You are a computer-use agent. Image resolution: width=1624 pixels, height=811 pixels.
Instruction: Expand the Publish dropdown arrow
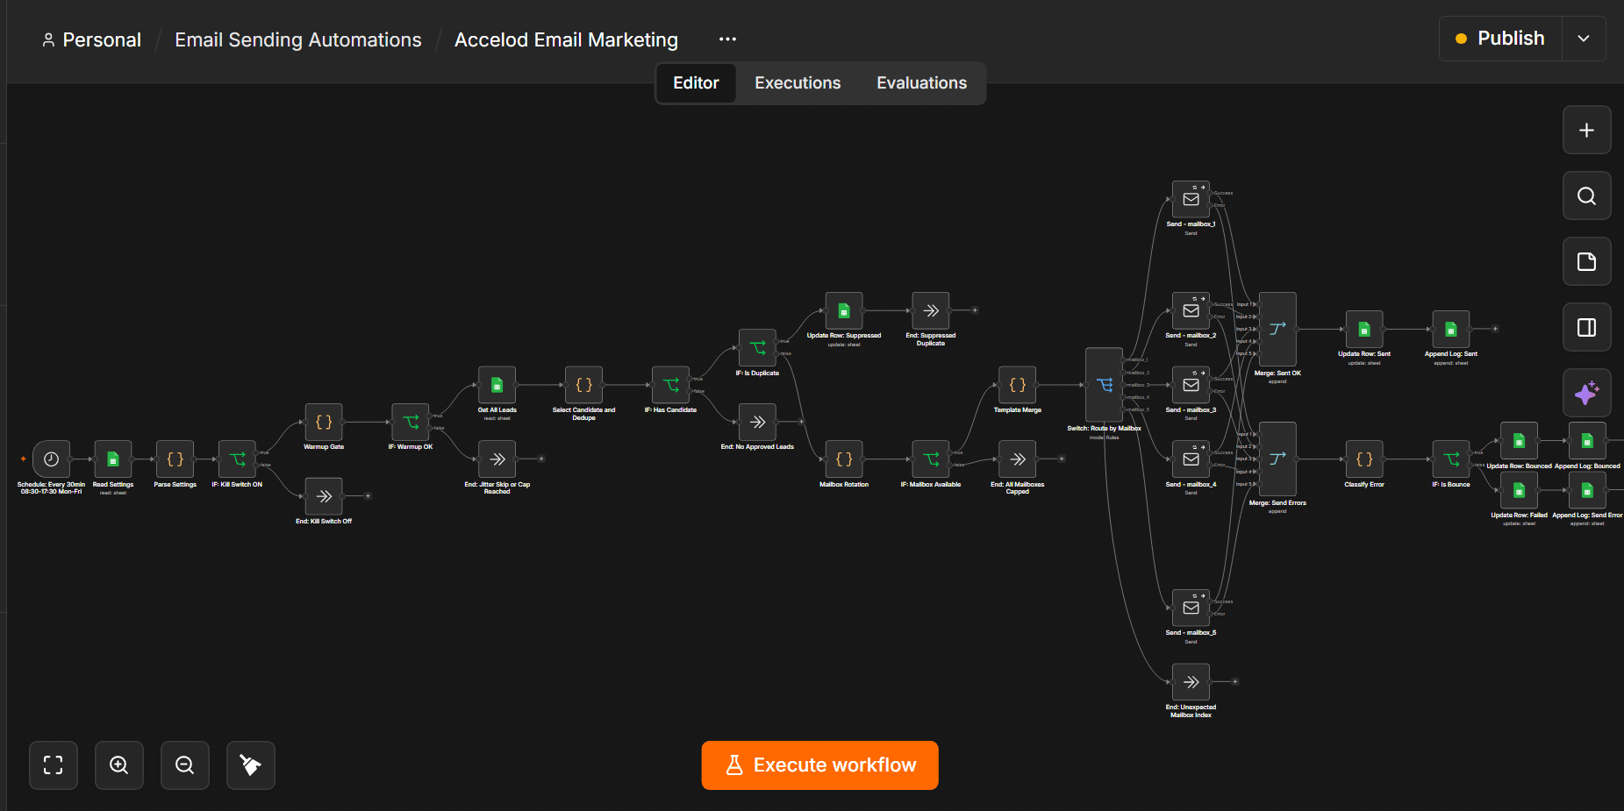coord(1584,39)
